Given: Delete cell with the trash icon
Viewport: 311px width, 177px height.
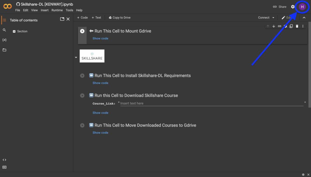Looking at the screenshot, I should tap(297, 26).
